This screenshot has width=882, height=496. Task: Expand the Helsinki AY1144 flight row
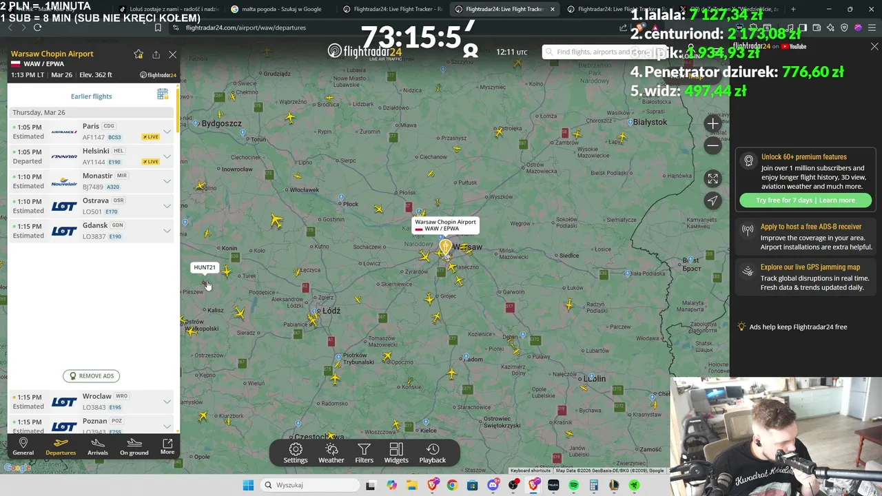click(x=167, y=156)
